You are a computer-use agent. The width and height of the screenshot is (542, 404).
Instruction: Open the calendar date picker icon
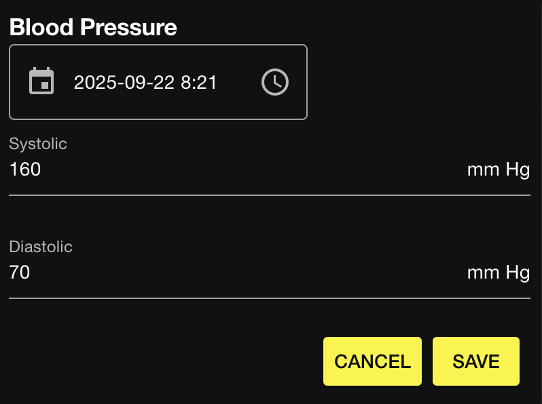(41, 82)
